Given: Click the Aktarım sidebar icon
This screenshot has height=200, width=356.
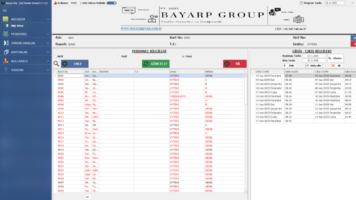Looking at the screenshot, I should pos(6,19).
